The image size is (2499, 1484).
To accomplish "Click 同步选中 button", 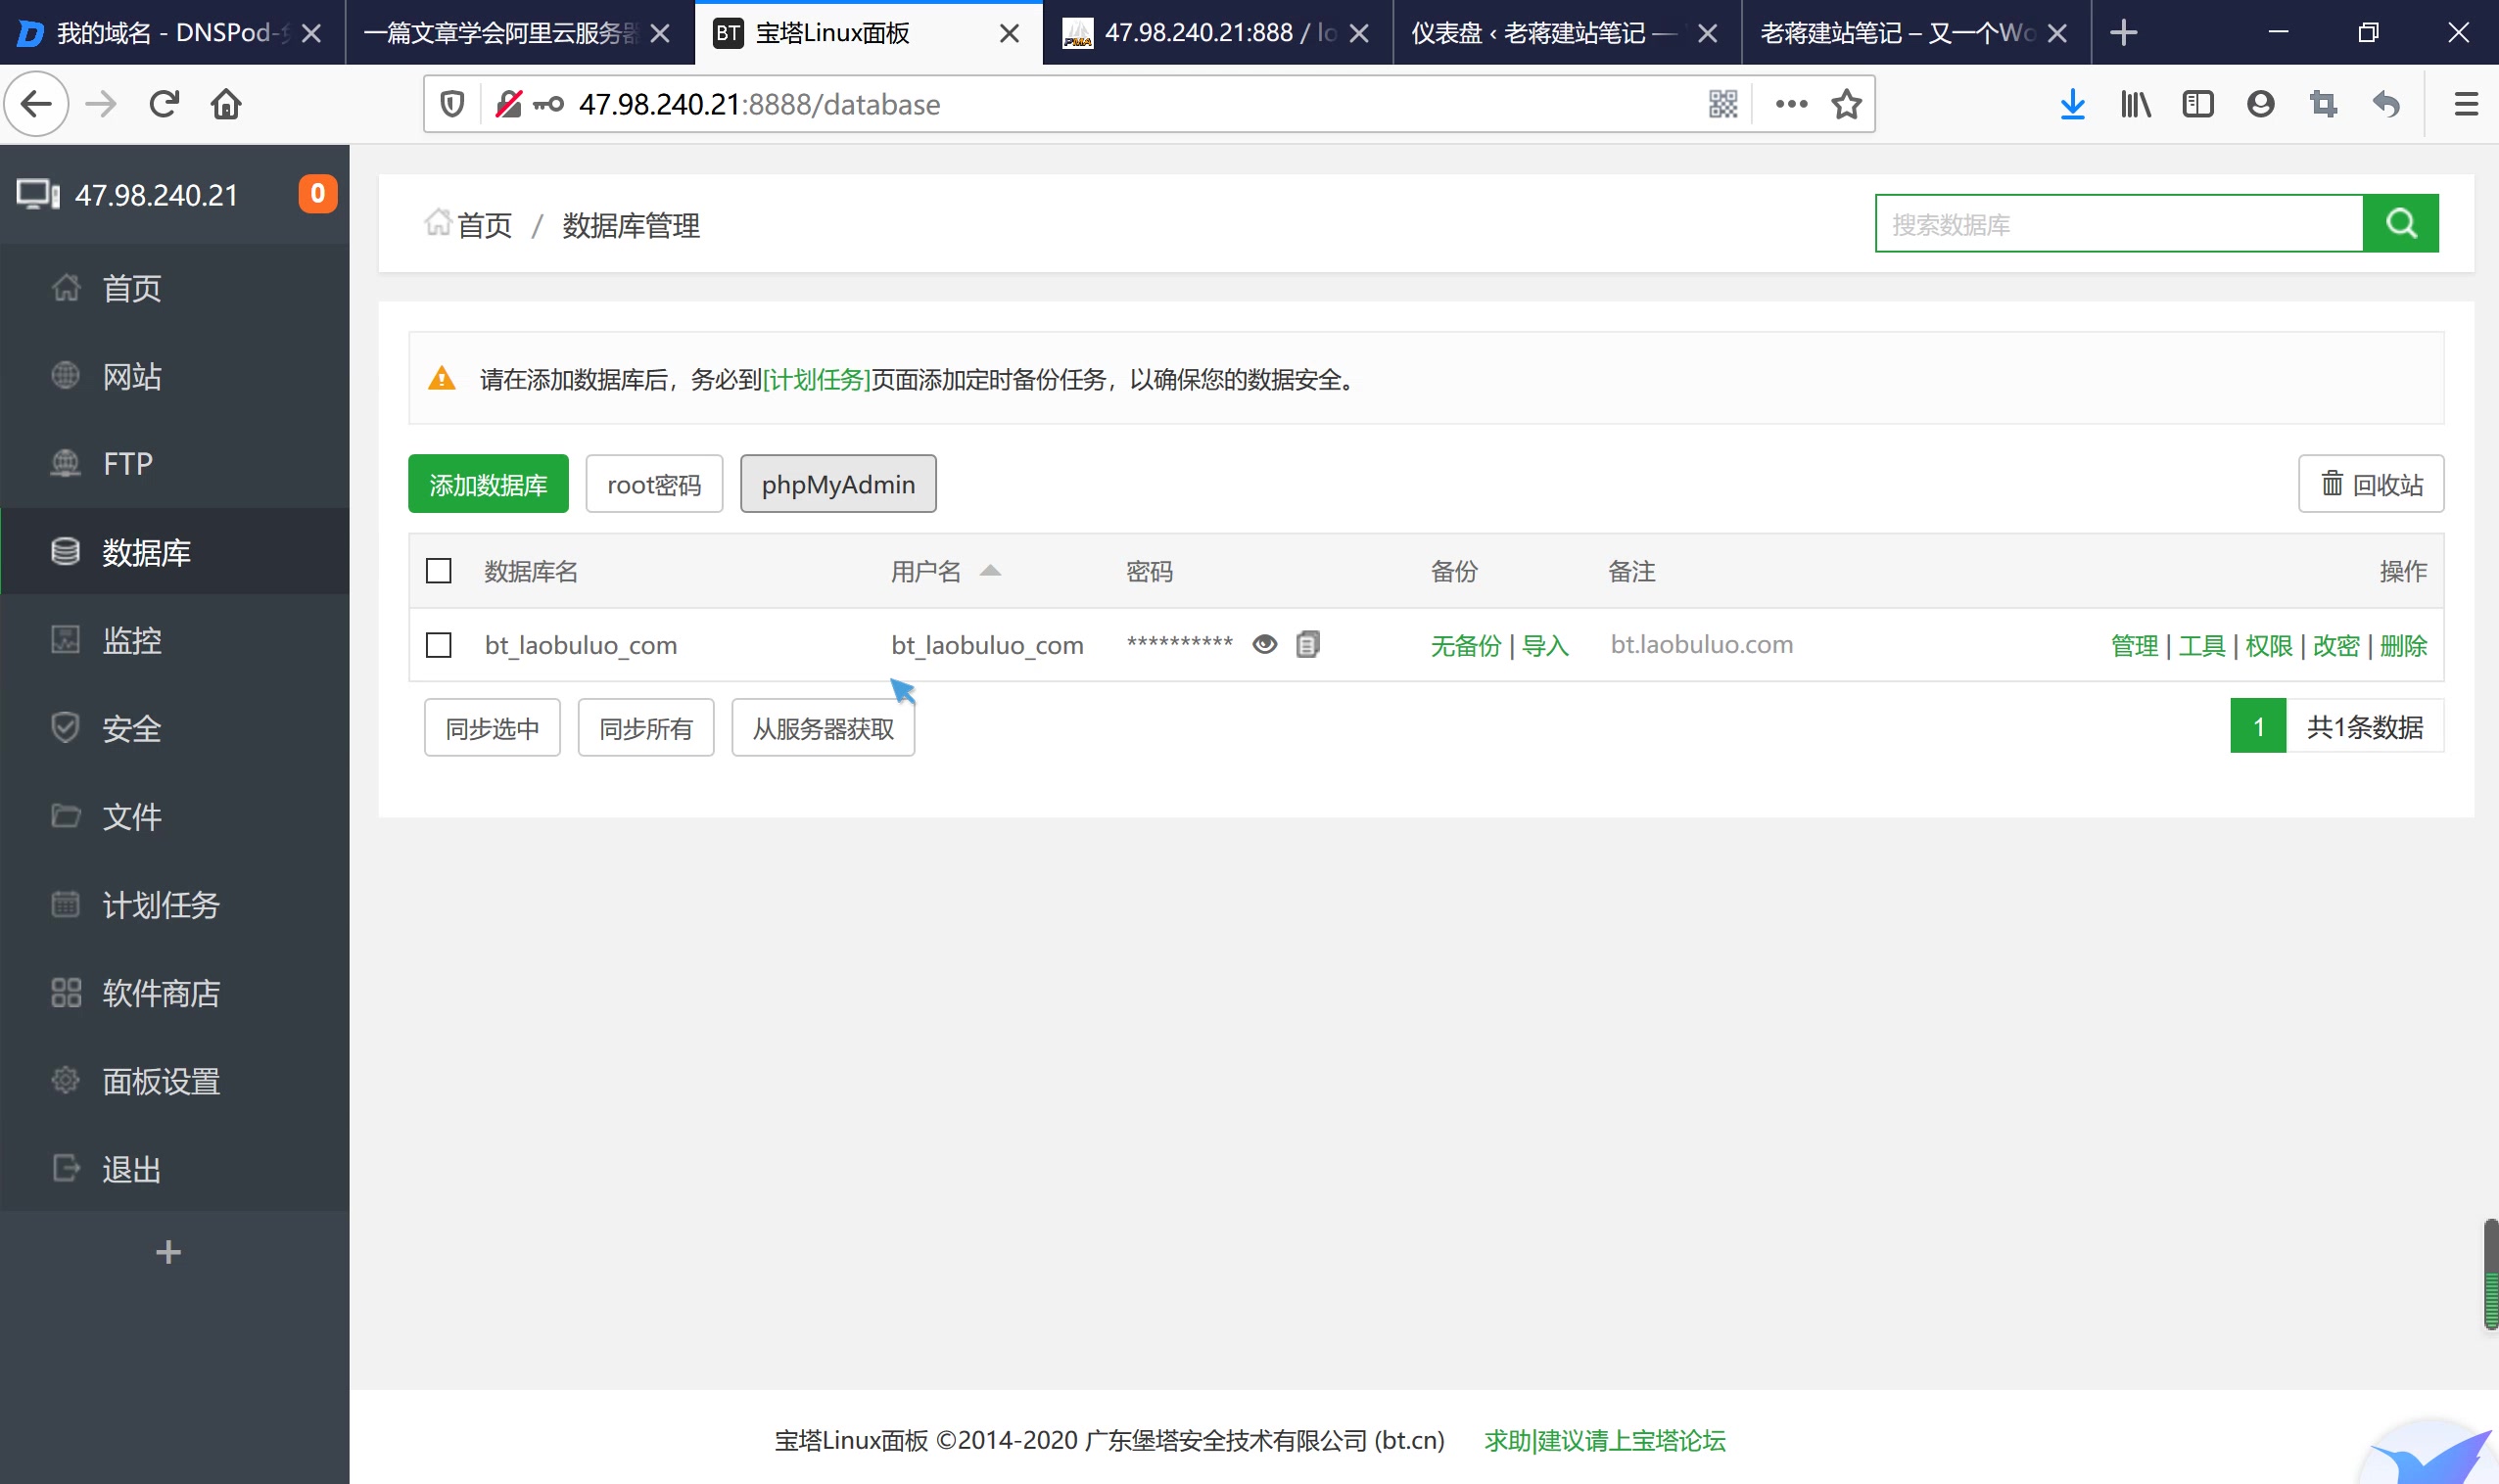I will [493, 728].
